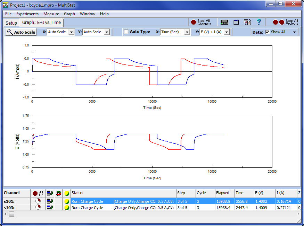Viewport: 304px width, 226px height.
Task: Enable the Auto Type checkbox
Action: pos(126,32)
